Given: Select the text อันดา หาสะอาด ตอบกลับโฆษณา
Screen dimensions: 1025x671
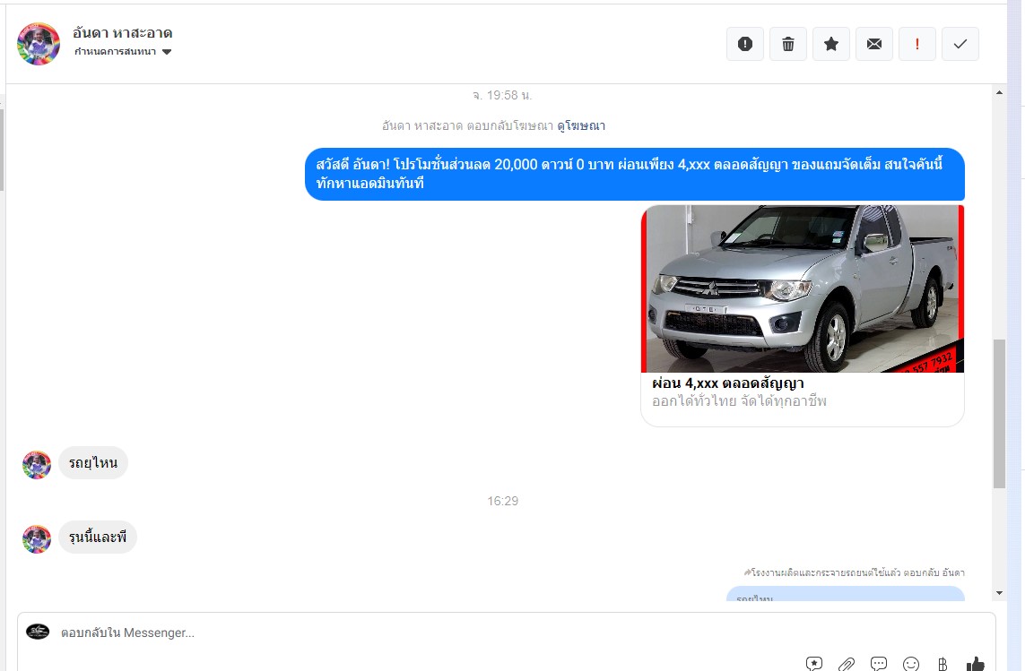Looking at the screenshot, I should 467,125.
